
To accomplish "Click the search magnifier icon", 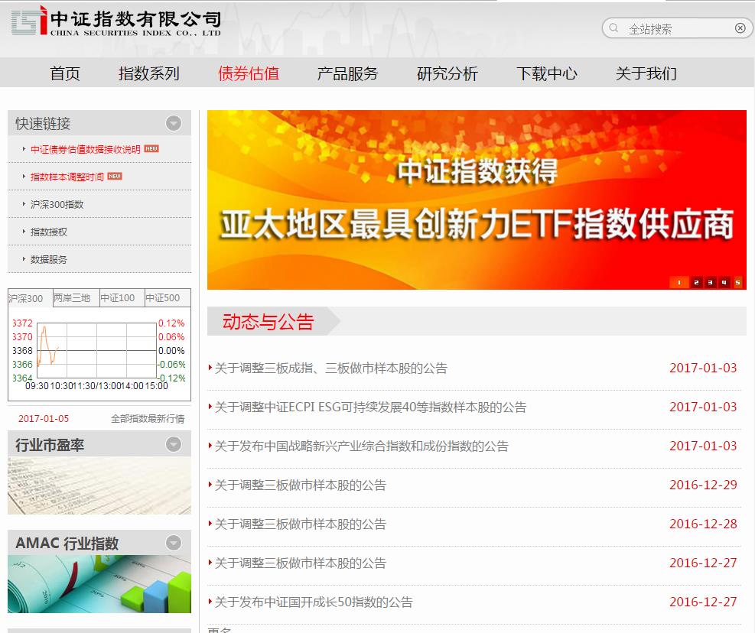I will pos(613,28).
